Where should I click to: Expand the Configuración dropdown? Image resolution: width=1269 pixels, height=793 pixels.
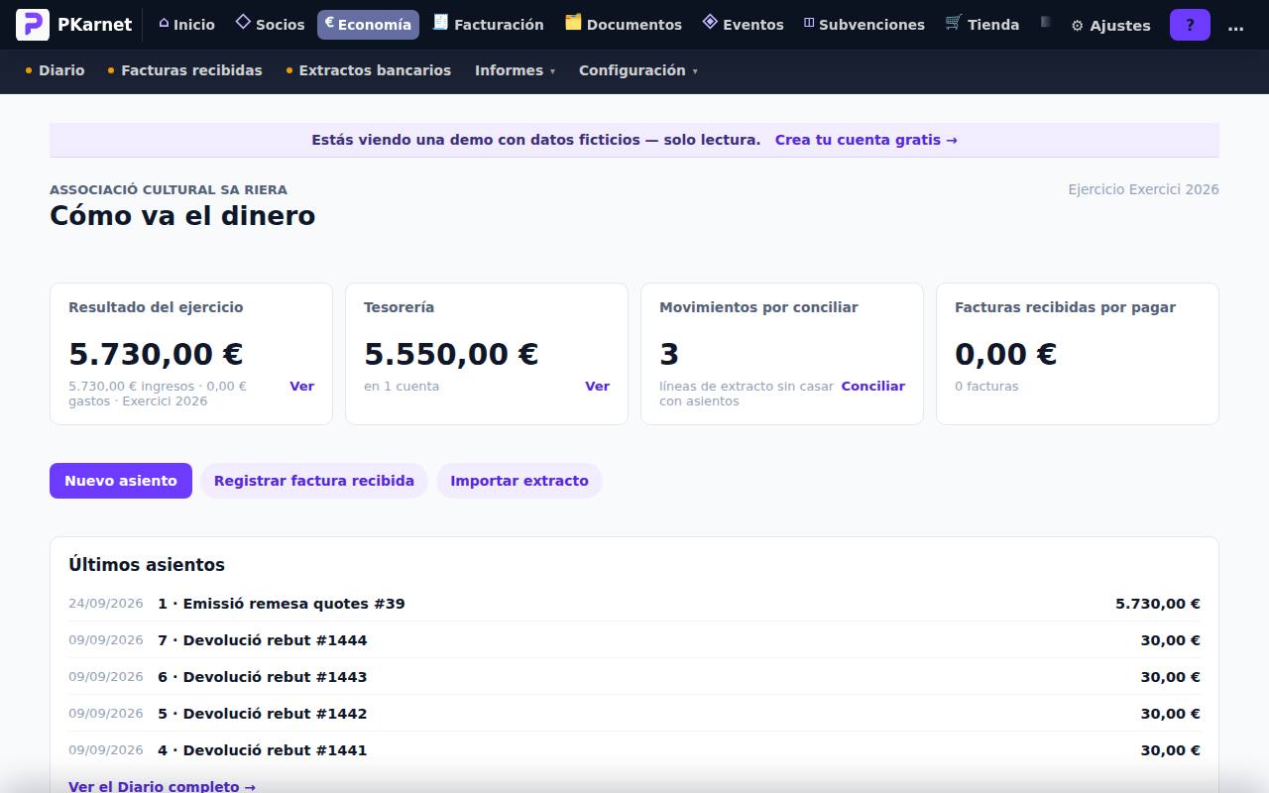pos(638,70)
